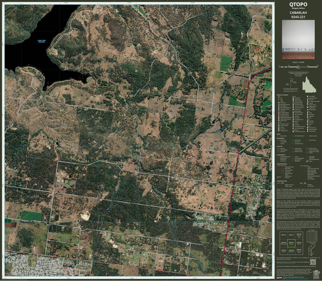
Task: Select sheet number 9243-221
Action: 298,17
